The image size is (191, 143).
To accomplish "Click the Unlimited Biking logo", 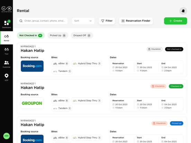I will (7, 9).
